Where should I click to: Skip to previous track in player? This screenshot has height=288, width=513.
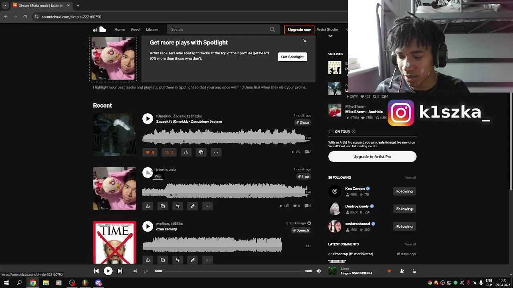point(96,271)
